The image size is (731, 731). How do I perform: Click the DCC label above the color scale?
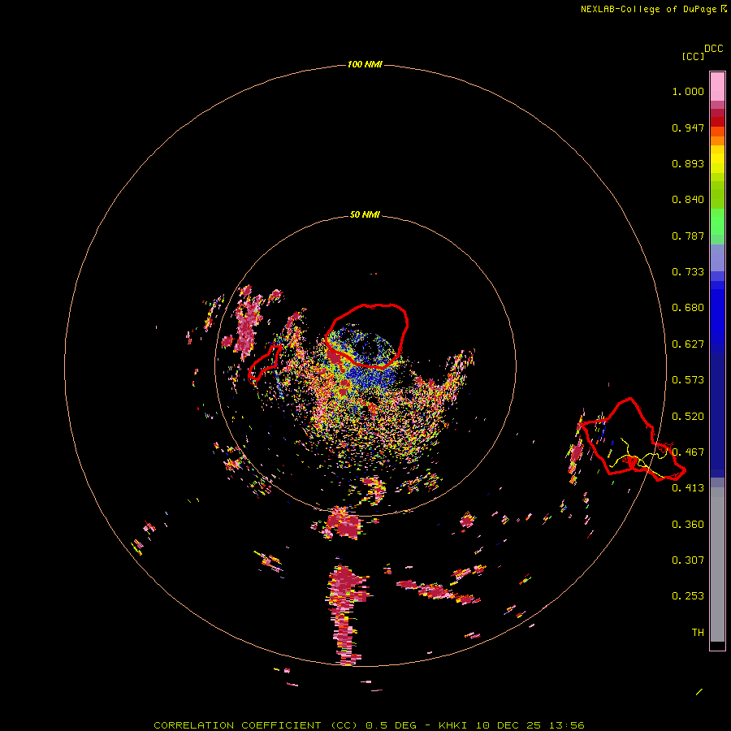[714, 49]
